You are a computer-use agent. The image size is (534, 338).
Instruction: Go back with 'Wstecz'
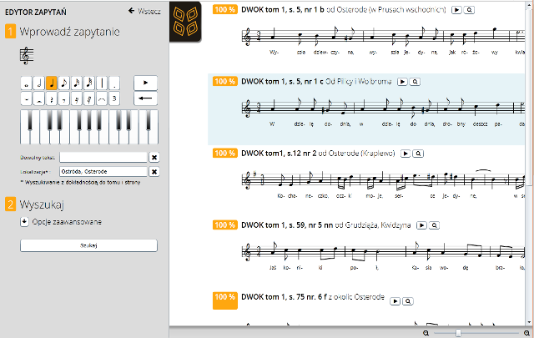143,11
